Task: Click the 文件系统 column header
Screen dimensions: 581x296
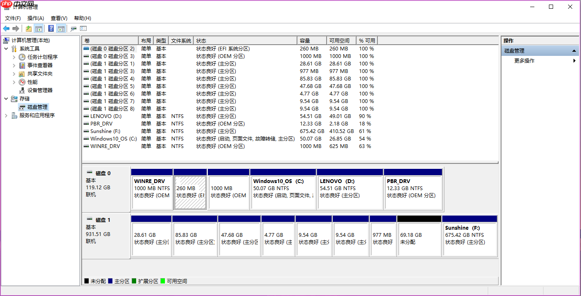Action: click(181, 40)
